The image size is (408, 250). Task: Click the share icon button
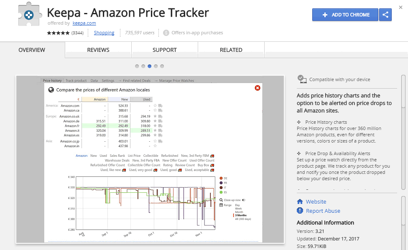(x=385, y=15)
